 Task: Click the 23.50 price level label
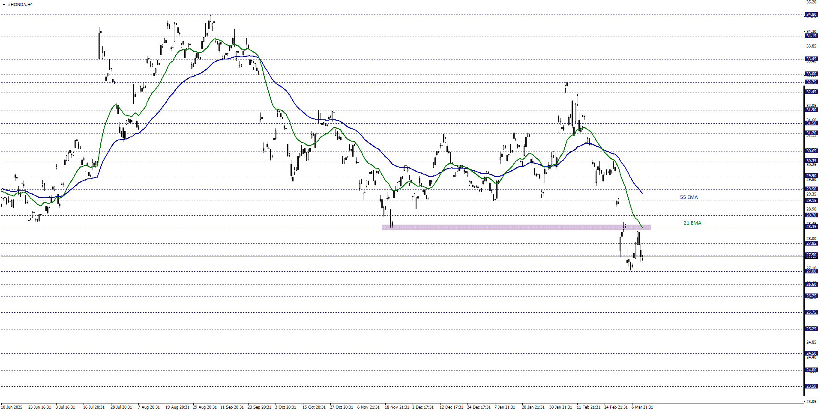(x=811, y=386)
